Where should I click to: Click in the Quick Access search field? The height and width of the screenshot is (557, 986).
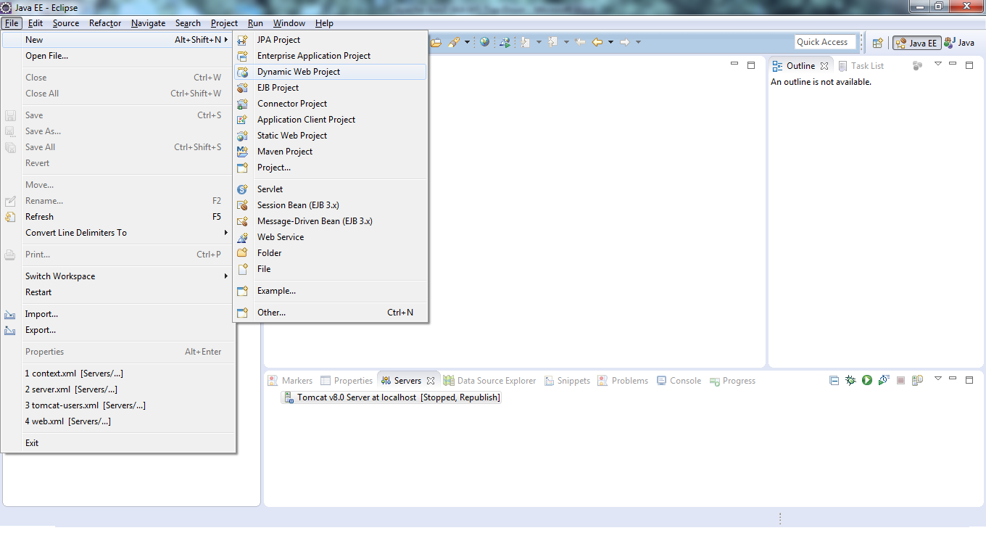pos(825,42)
